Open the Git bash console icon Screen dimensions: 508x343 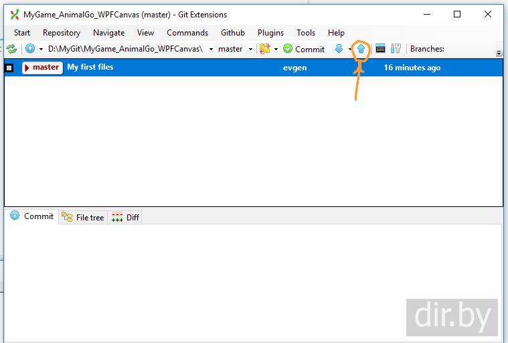click(x=380, y=49)
